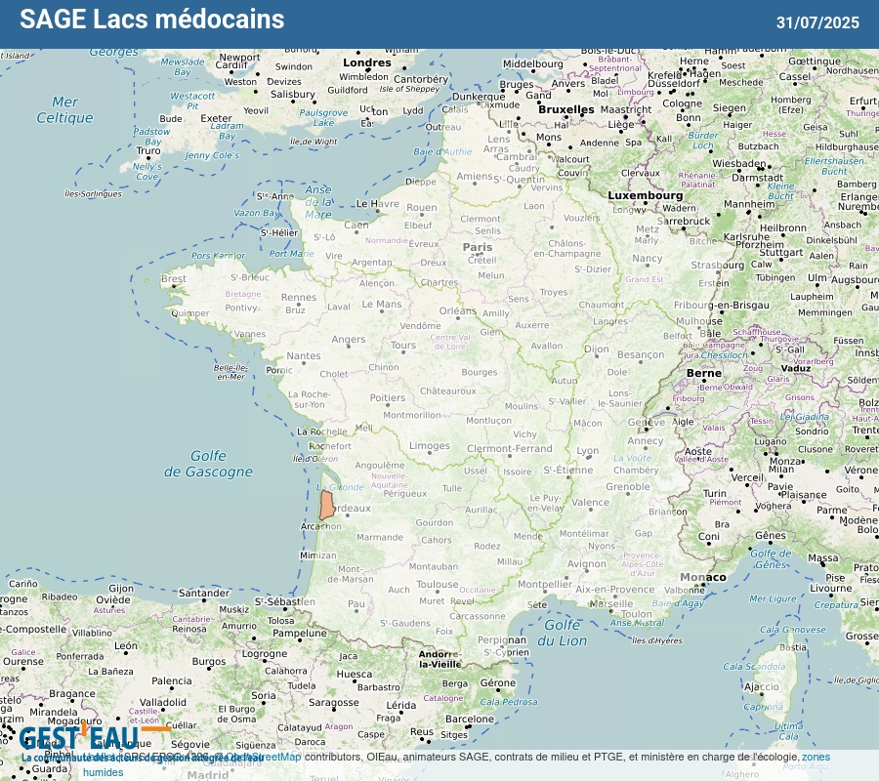Click the Lyon city label
This screenshot has width=879, height=781.
pos(587,451)
